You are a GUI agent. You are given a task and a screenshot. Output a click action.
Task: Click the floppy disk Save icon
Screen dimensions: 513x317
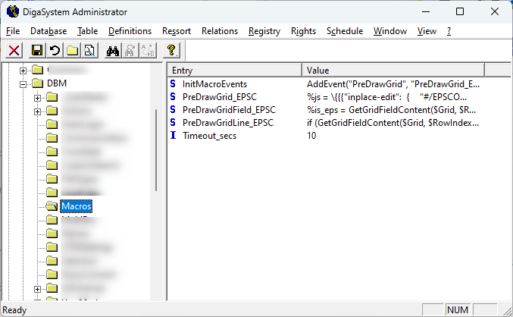[36, 51]
